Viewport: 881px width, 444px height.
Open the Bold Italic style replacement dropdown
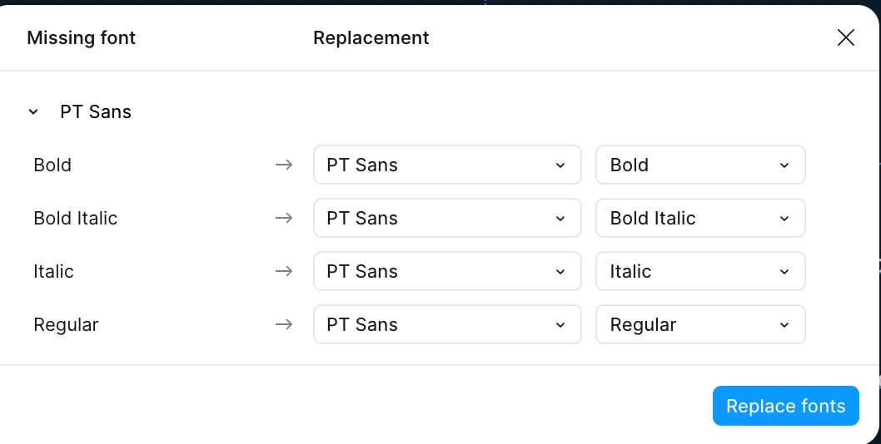click(699, 218)
